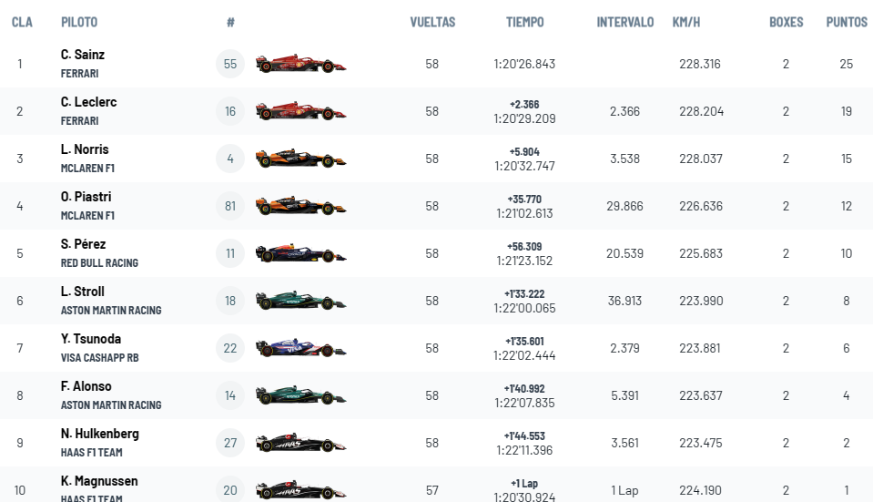Click the number 81 badge

click(x=230, y=206)
